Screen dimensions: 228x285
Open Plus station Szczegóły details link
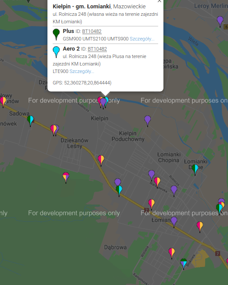point(142,39)
